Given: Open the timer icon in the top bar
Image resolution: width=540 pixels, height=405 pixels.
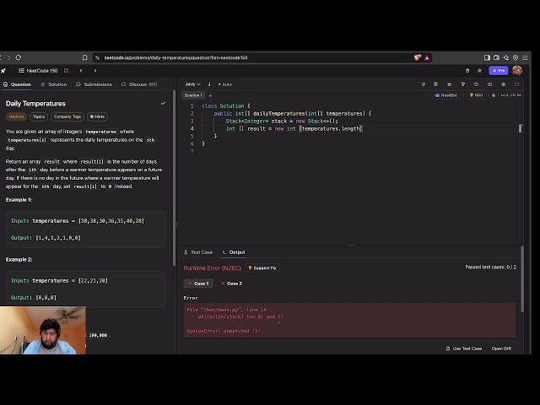Looking at the screenshot, I should pos(467,71).
